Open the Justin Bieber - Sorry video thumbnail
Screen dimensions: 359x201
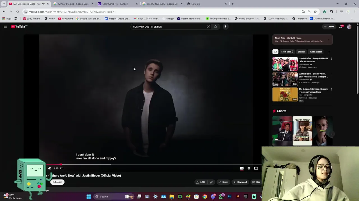tap(285, 64)
